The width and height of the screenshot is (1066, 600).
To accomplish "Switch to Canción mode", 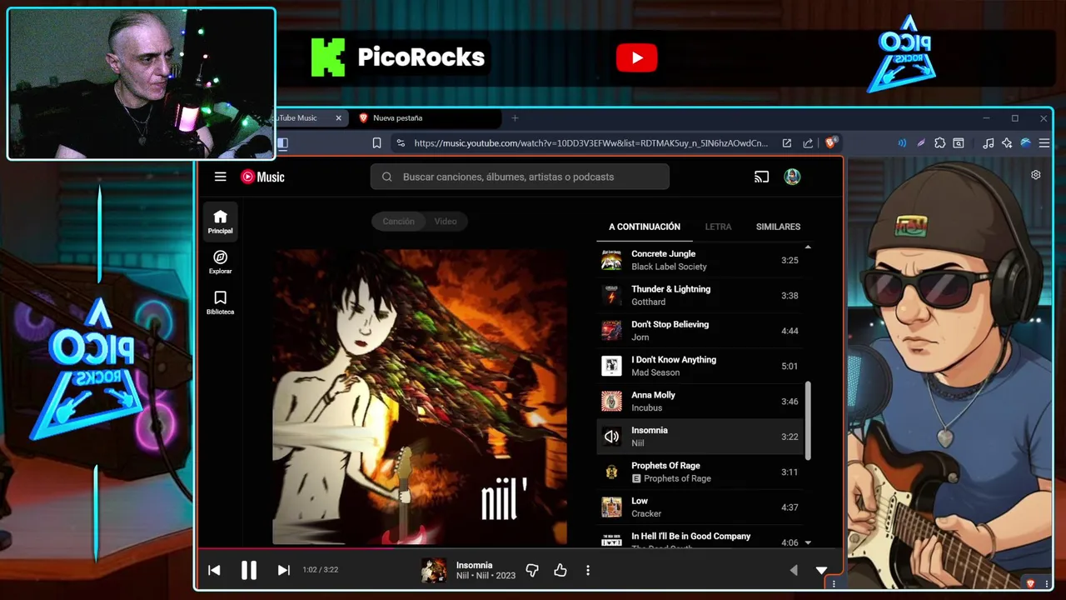I will pos(398,222).
